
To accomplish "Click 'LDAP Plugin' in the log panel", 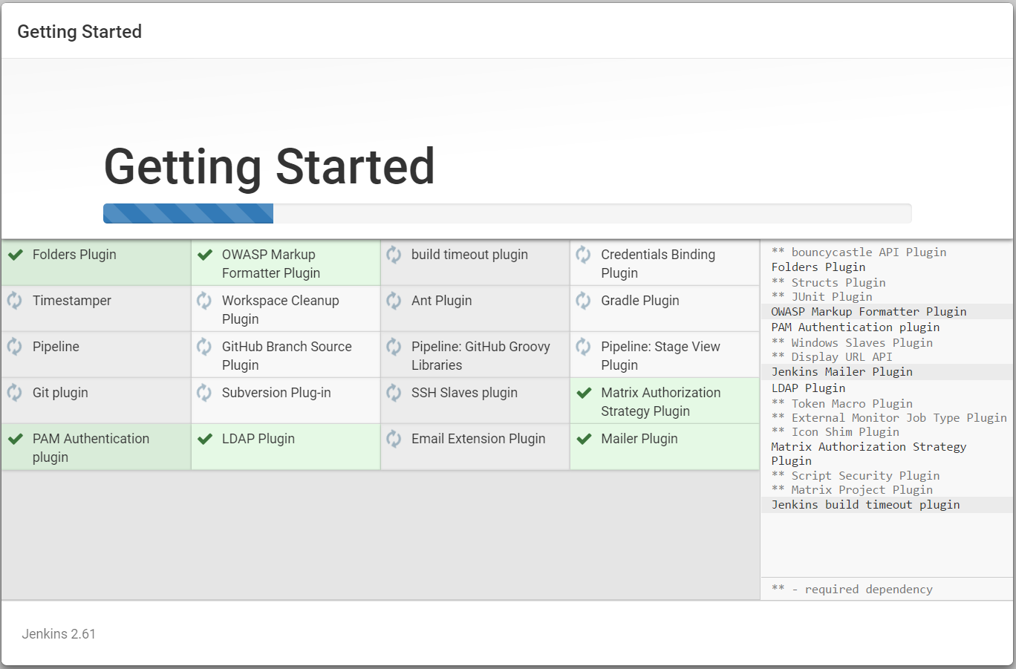I will pyautogui.click(x=808, y=388).
